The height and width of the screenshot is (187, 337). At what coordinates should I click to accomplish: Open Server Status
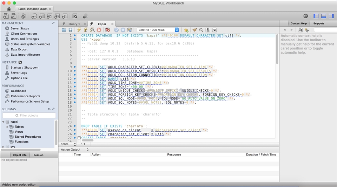[20, 28]
